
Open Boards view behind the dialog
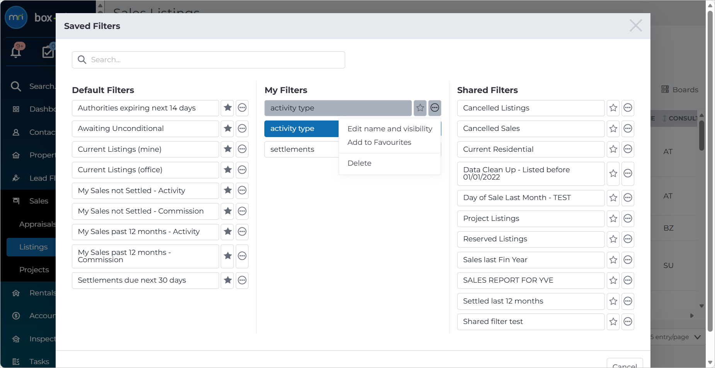tap(679, 90)
